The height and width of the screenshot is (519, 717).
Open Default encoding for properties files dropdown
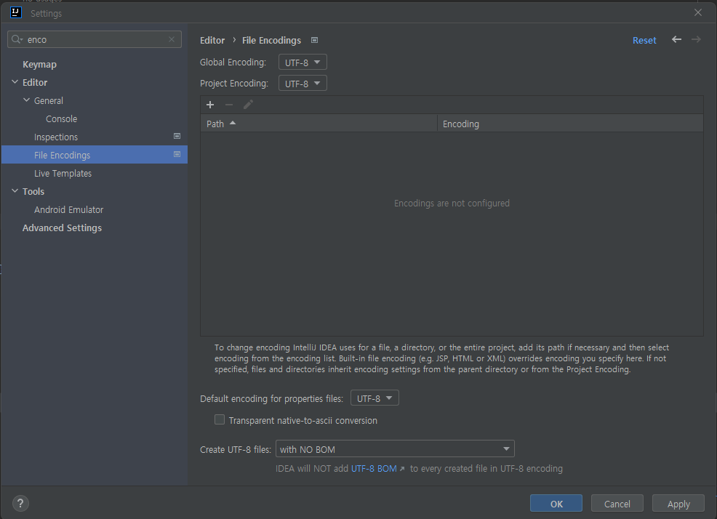(x=374, y=398)
